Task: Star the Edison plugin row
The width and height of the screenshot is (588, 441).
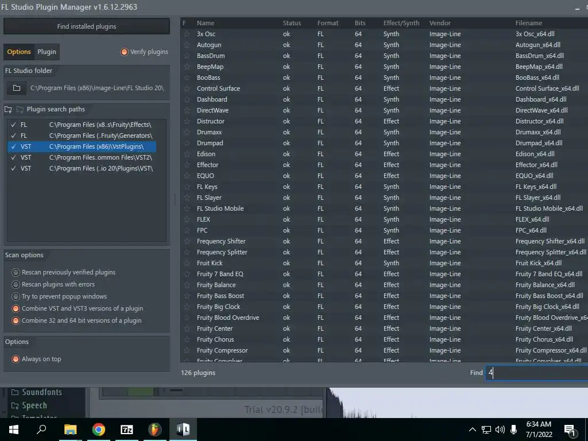Action: pyautogui.click(x=187, y=154)
